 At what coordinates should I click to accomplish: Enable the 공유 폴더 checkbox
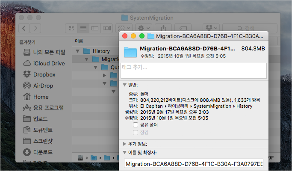click(136, 125)
